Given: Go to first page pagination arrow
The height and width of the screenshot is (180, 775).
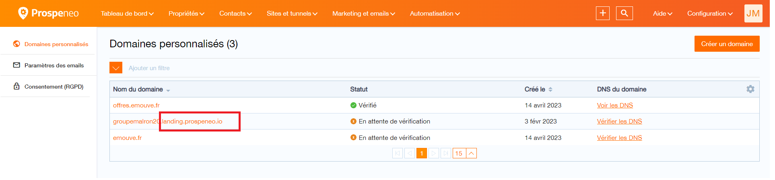Looking at the screenshot, I should coord(398,153).
